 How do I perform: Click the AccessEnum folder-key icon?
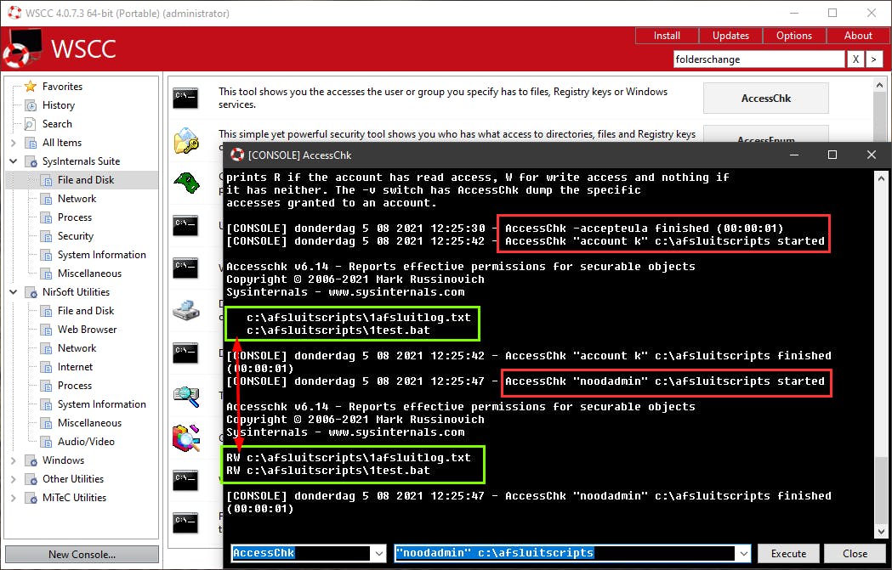[x=186, y=140]
